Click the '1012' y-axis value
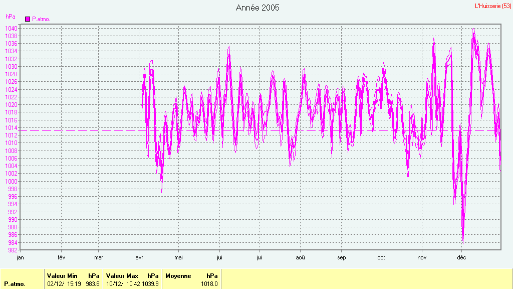 [x=11, y=135]
